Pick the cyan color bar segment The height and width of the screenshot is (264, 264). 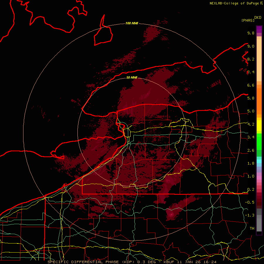pyautogui.click(x=259, y=161)
